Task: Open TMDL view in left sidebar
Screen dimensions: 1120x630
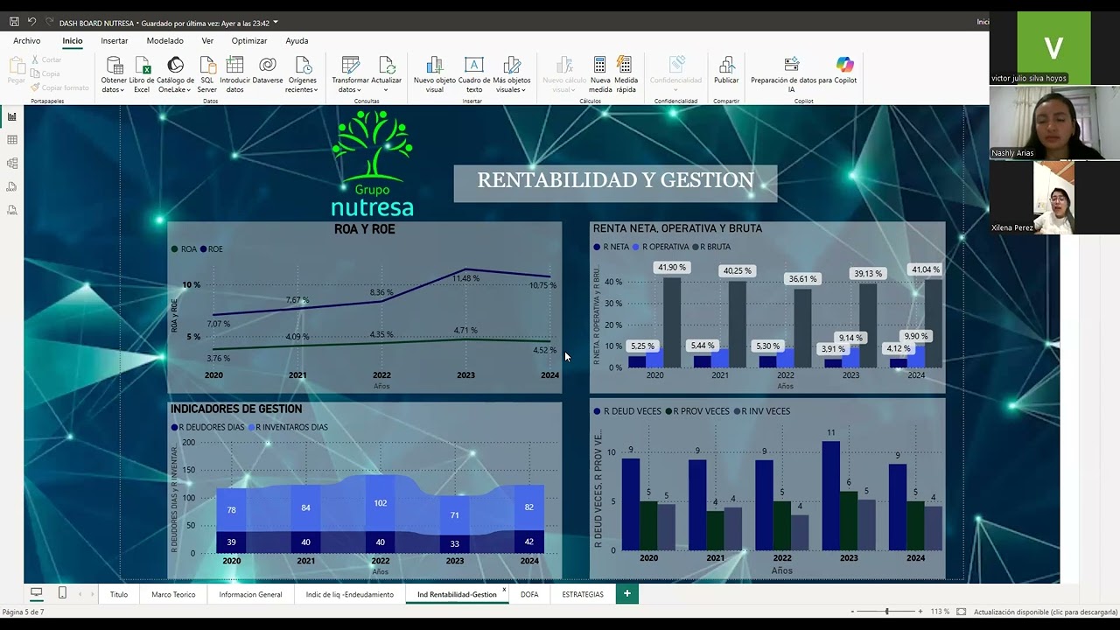Action: pyautogui.click(x=12, y=210)
